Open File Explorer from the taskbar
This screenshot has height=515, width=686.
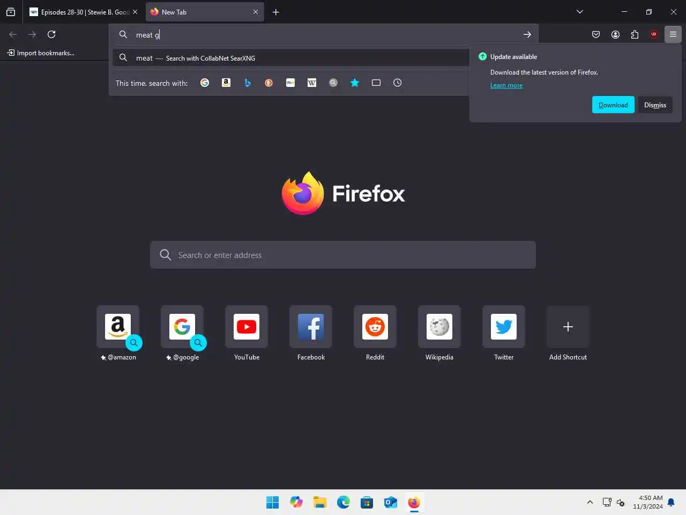(x=320, y=503)
